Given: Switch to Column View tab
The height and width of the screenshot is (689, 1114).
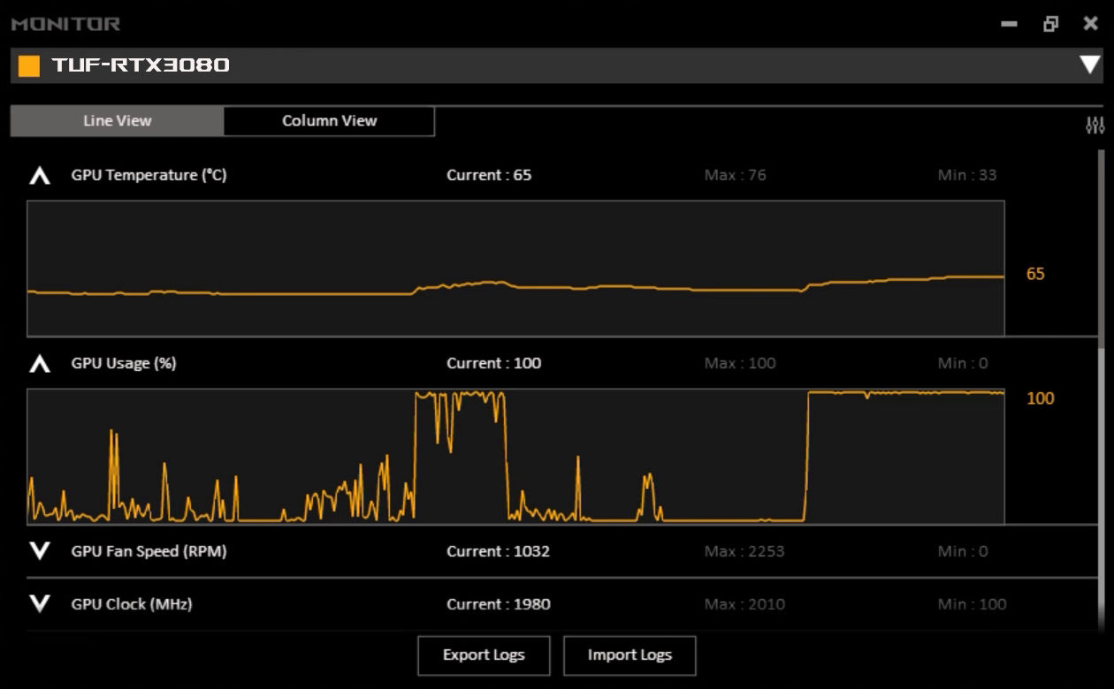Looking at the screenshot, I should 329,121.
